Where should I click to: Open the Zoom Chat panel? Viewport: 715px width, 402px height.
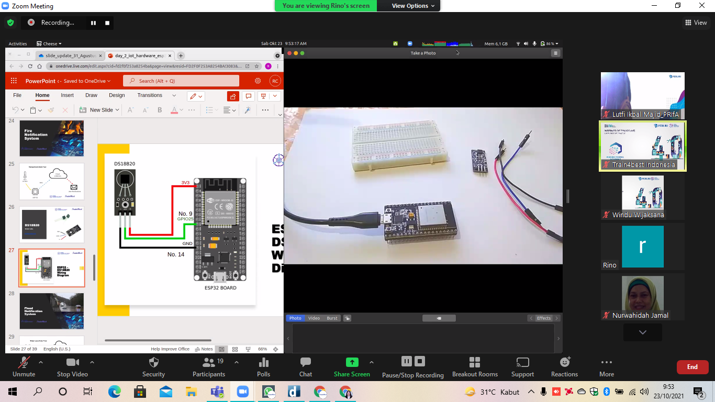pos(306,366)
